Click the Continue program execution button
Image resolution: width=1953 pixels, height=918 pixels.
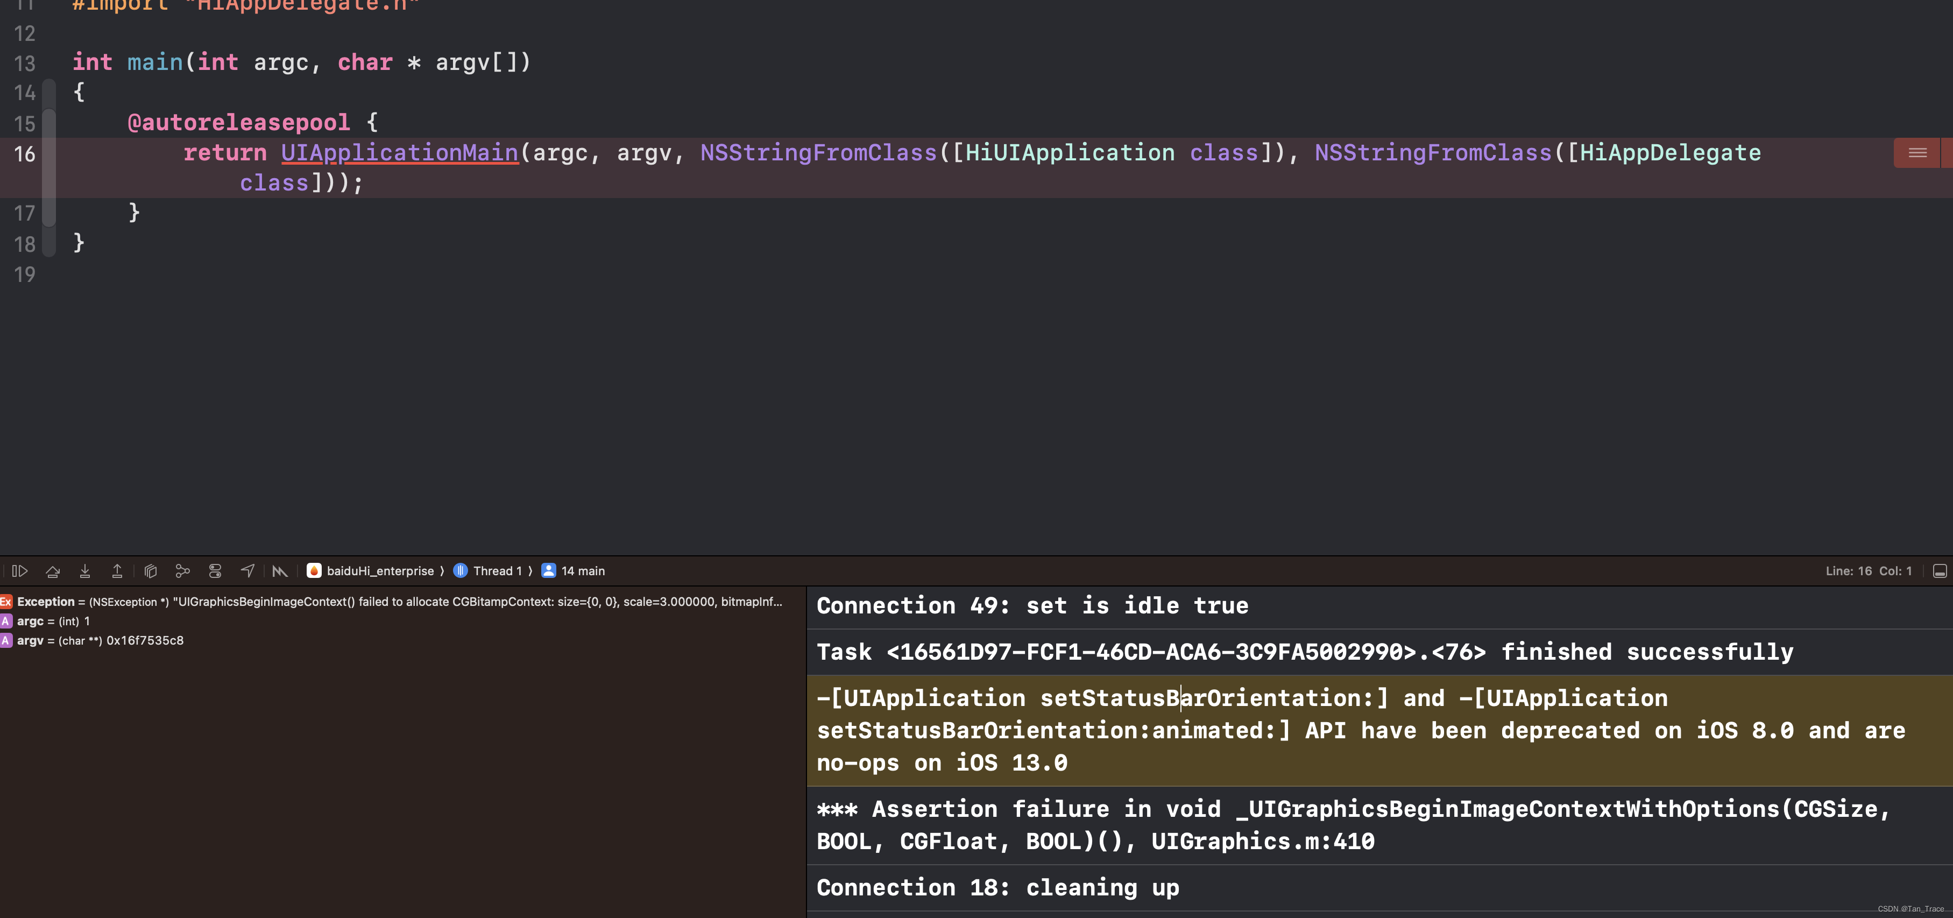20,571
